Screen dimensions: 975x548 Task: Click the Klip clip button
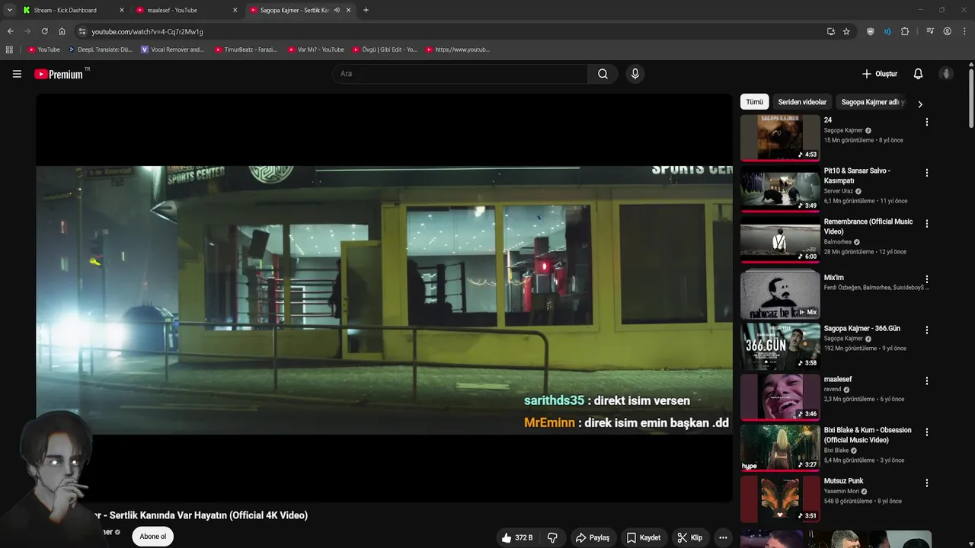pyautogui.click(x=690, y=537)
